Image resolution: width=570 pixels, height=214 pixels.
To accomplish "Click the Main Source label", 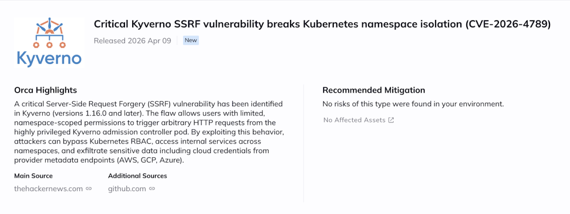I will [33, 176].
